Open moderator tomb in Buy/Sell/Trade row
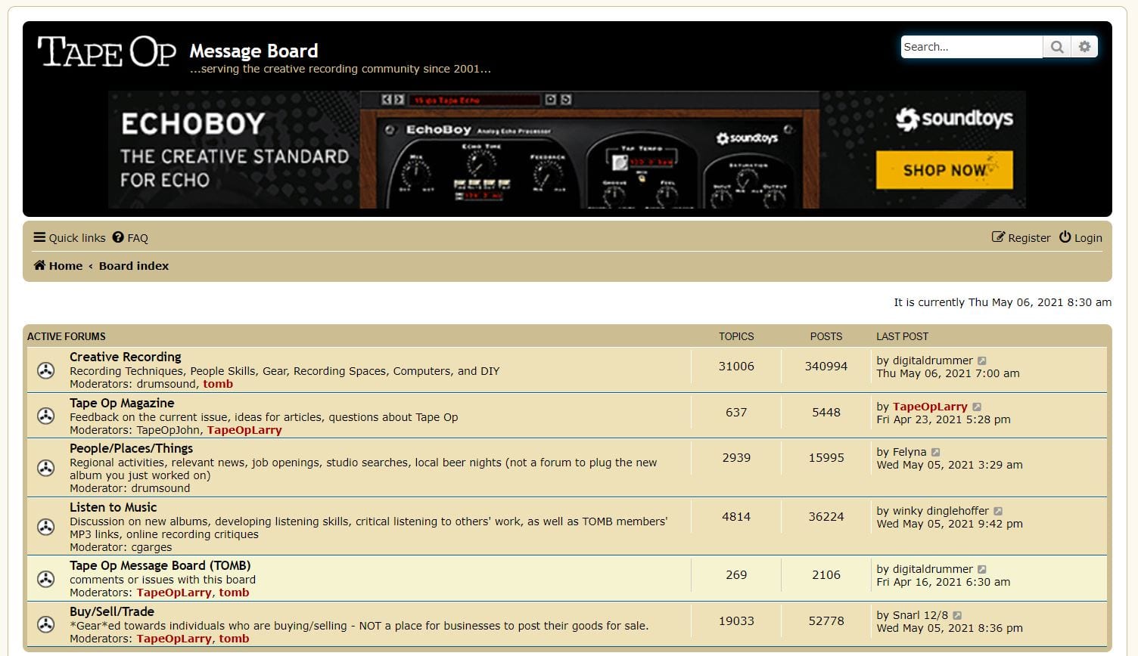 (x=234, y=639)
